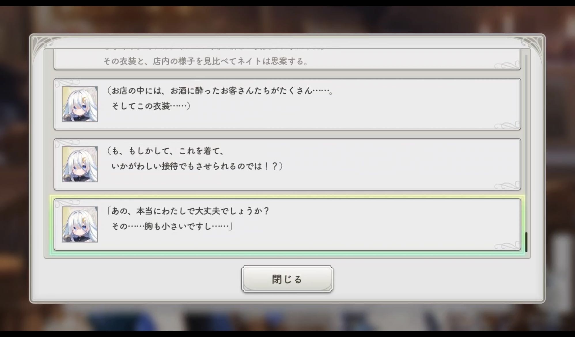Click the line そしてこの衣装……
575x337 pixels.
(150, 106)
